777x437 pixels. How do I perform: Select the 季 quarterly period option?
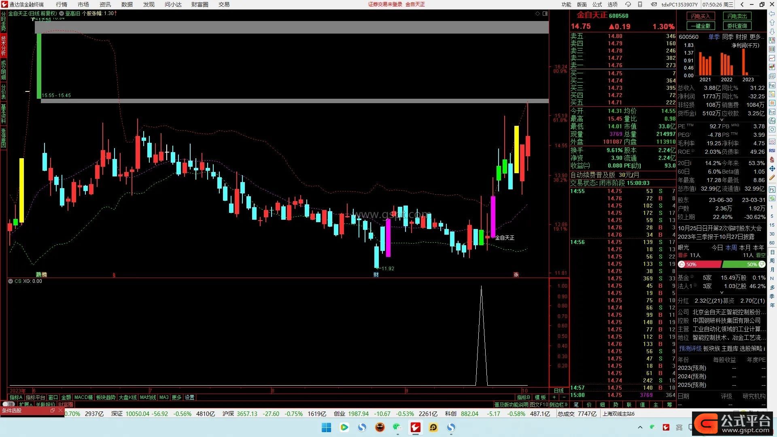click(772, 296)
